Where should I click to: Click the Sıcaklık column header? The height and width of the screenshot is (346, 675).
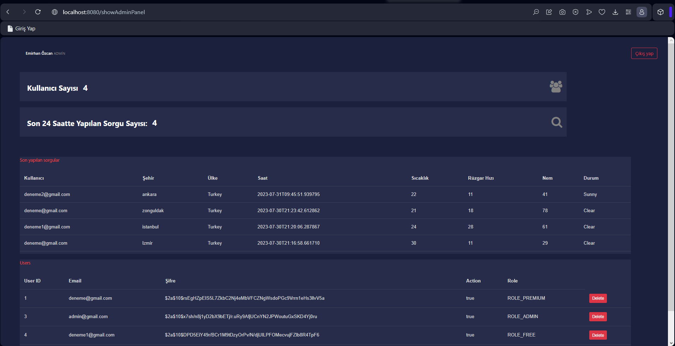click(420, 178)
